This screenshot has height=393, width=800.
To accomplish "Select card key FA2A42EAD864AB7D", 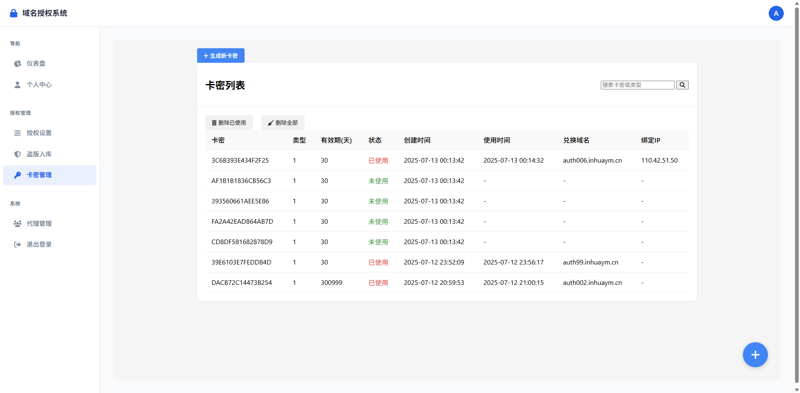I will [x=242, y=222].
